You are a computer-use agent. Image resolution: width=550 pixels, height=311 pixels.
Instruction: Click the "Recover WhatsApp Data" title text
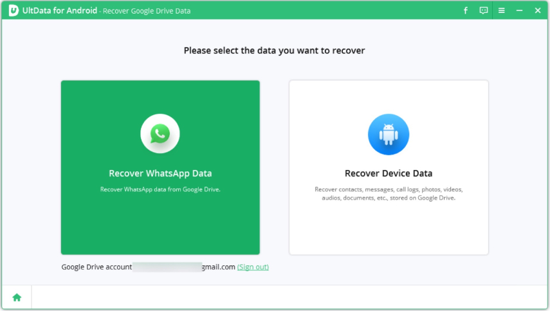160,173
